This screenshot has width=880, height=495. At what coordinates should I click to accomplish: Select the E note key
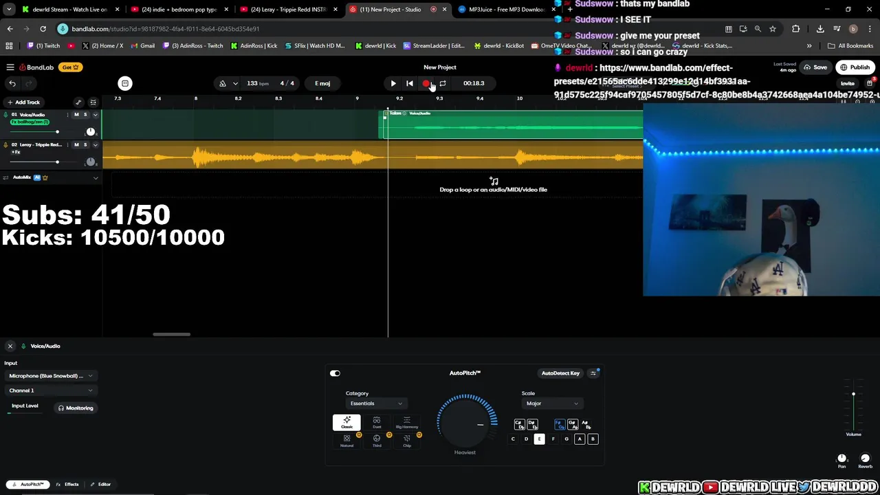[539, 439]
